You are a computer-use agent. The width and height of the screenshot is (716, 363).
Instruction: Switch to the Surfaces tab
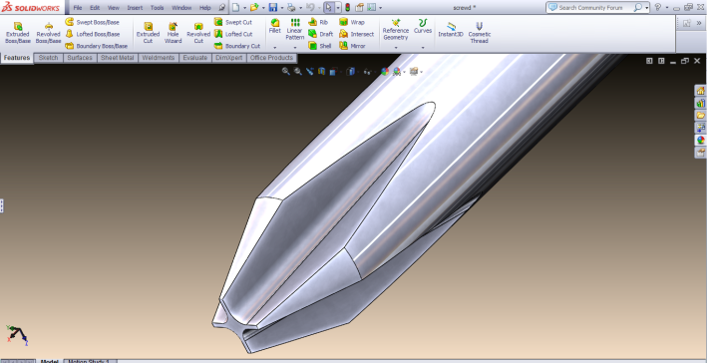point(80,58)
